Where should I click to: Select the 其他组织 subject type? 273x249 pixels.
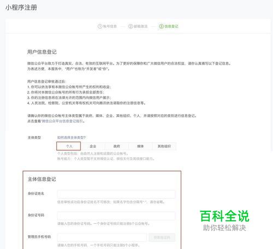coord(164,146)
